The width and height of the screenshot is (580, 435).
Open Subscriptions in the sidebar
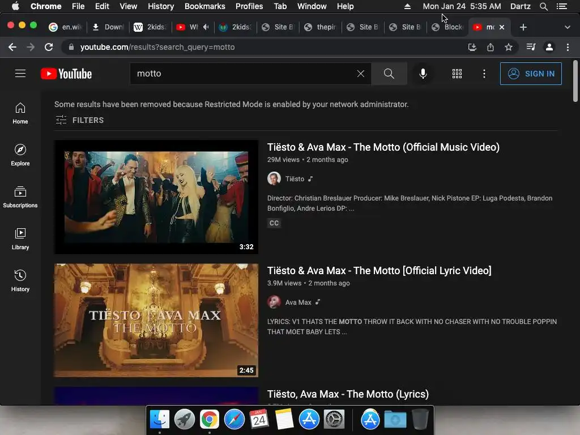point(20,197)
